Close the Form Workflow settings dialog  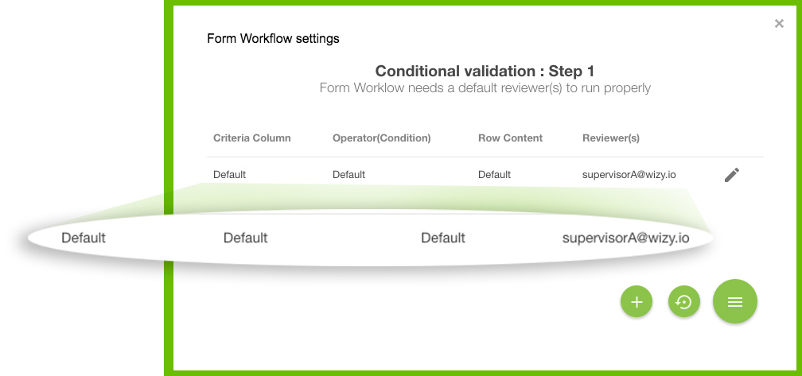[x=779, y=24]
